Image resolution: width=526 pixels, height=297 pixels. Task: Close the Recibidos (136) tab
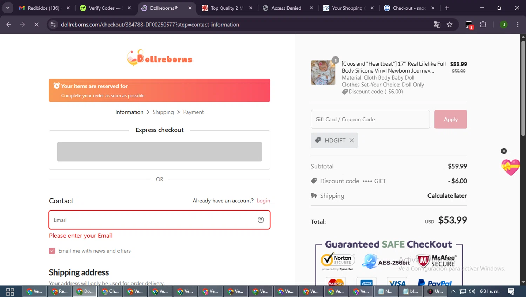tap(68, 8)
